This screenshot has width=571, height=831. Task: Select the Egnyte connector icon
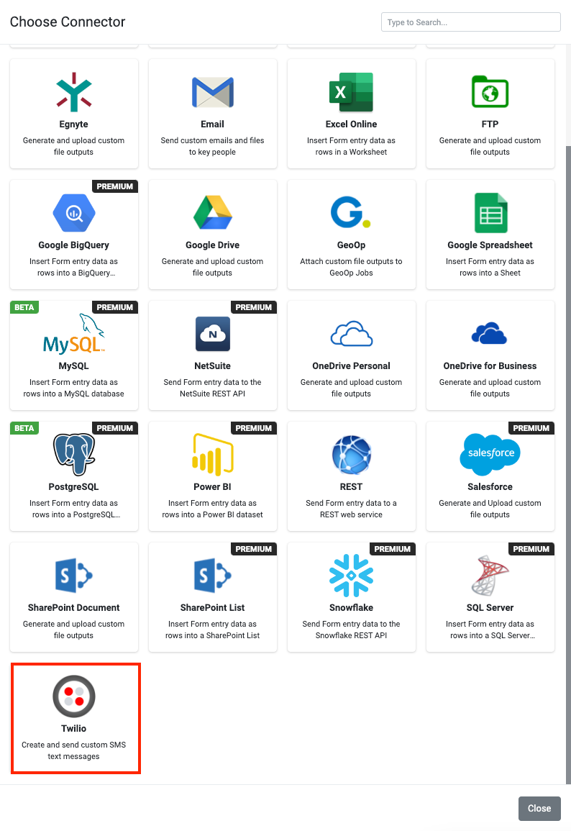pos(74,92)
